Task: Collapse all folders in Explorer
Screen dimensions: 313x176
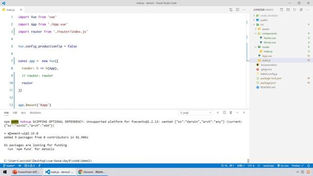Action: (301, 10)
